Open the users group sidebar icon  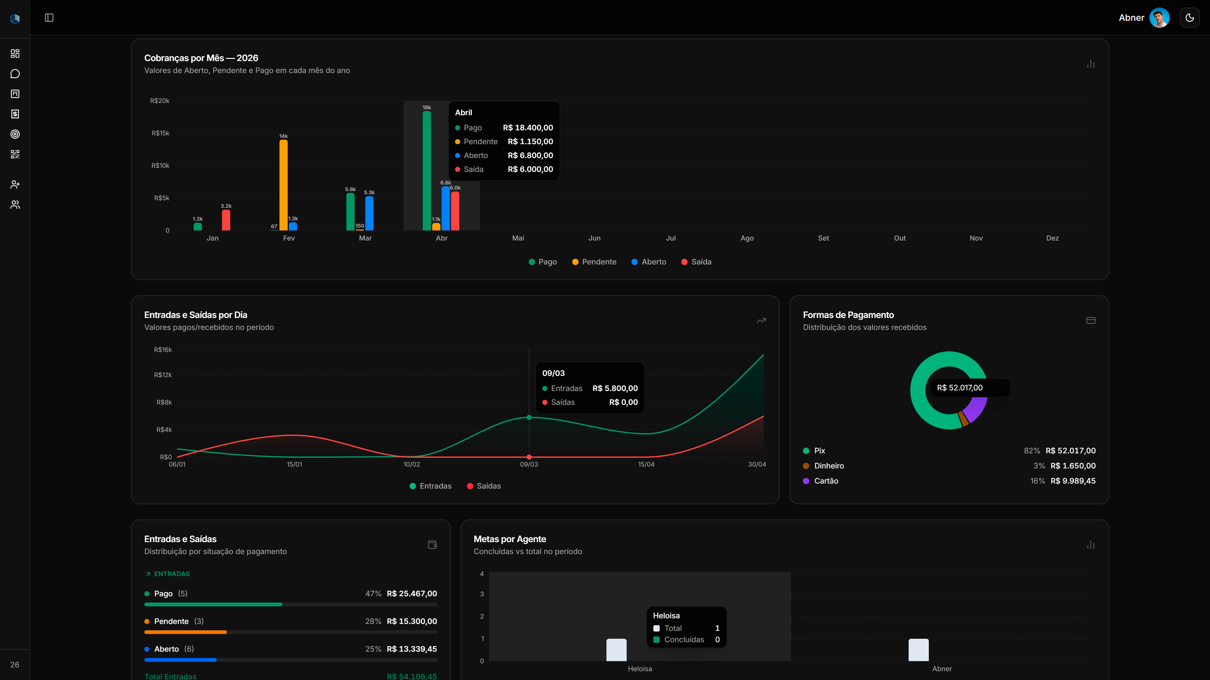(x=15, y=205)
